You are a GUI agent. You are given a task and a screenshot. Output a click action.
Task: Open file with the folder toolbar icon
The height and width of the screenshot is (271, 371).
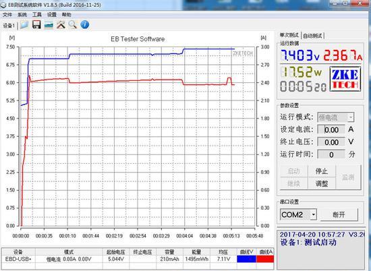24,25
